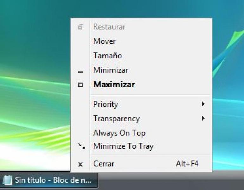Click the Alt+F4 shortcut label
This screenshot has width=244, height=190.
[187, 164]
